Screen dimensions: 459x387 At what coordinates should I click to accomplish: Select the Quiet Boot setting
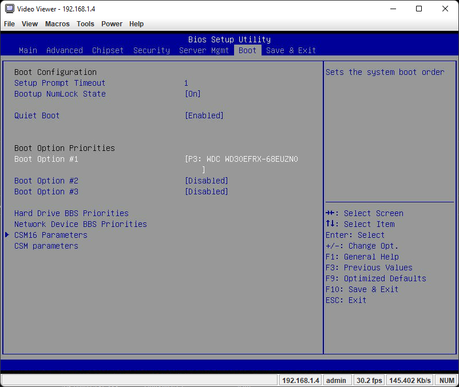click(x=37, y=115)
